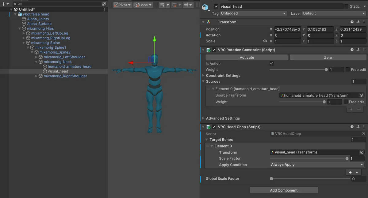This screenshot has width=368, height=198.
Task: Open the Apply Condition dropdown
Action: click(316, 165)
